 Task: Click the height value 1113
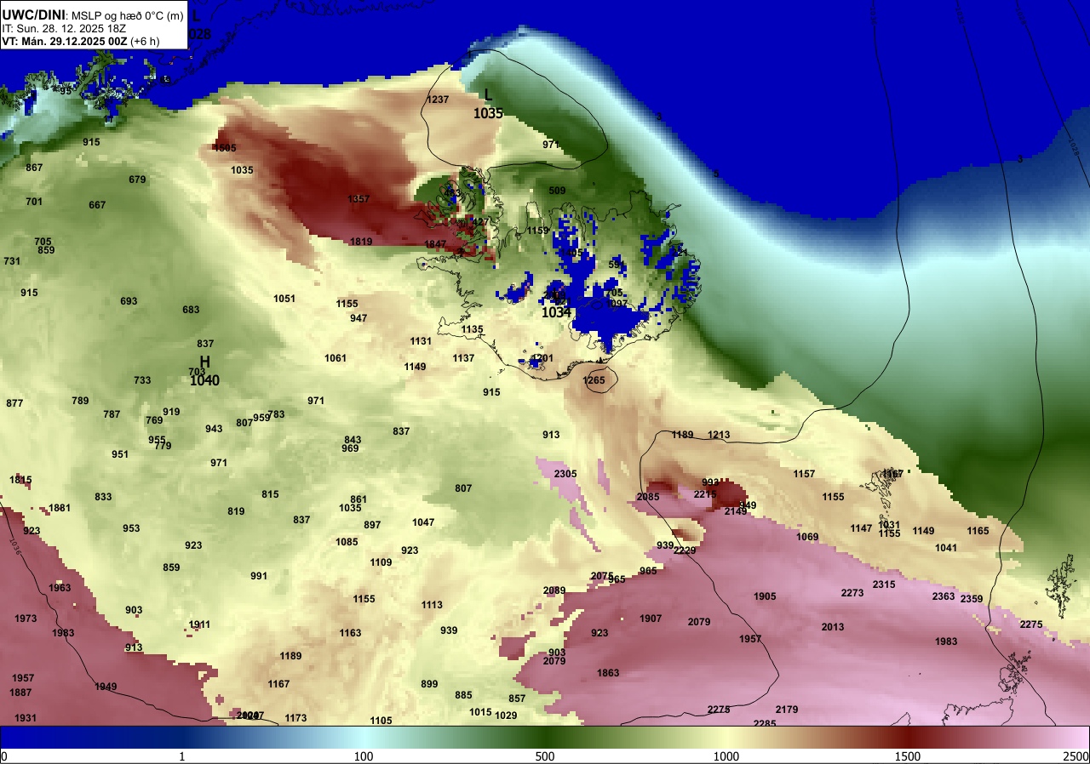[432, 605]
